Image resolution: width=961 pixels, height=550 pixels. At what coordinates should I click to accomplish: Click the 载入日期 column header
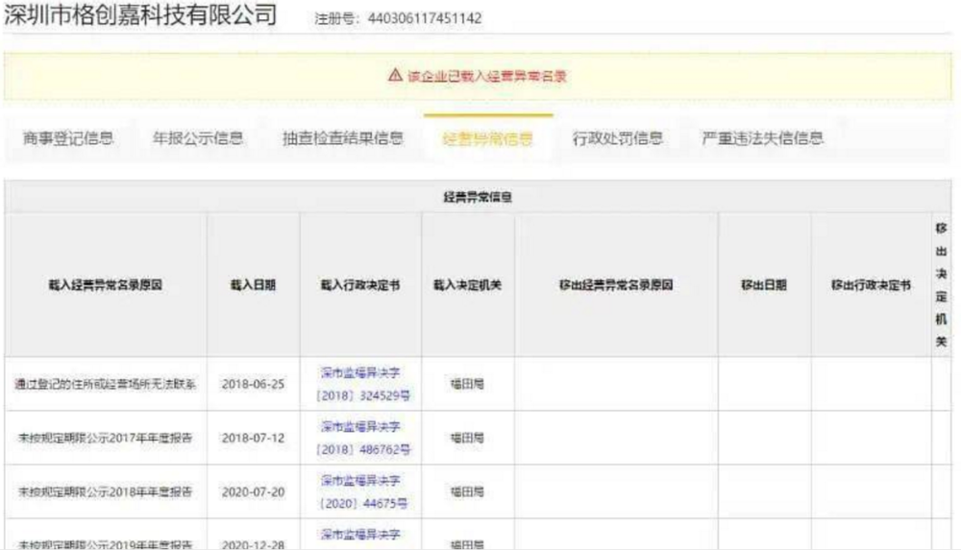(253, 285)
